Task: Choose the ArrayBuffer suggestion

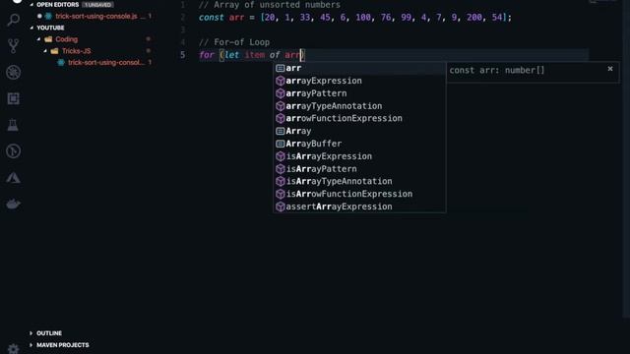Action: click(x=359, y=144)
